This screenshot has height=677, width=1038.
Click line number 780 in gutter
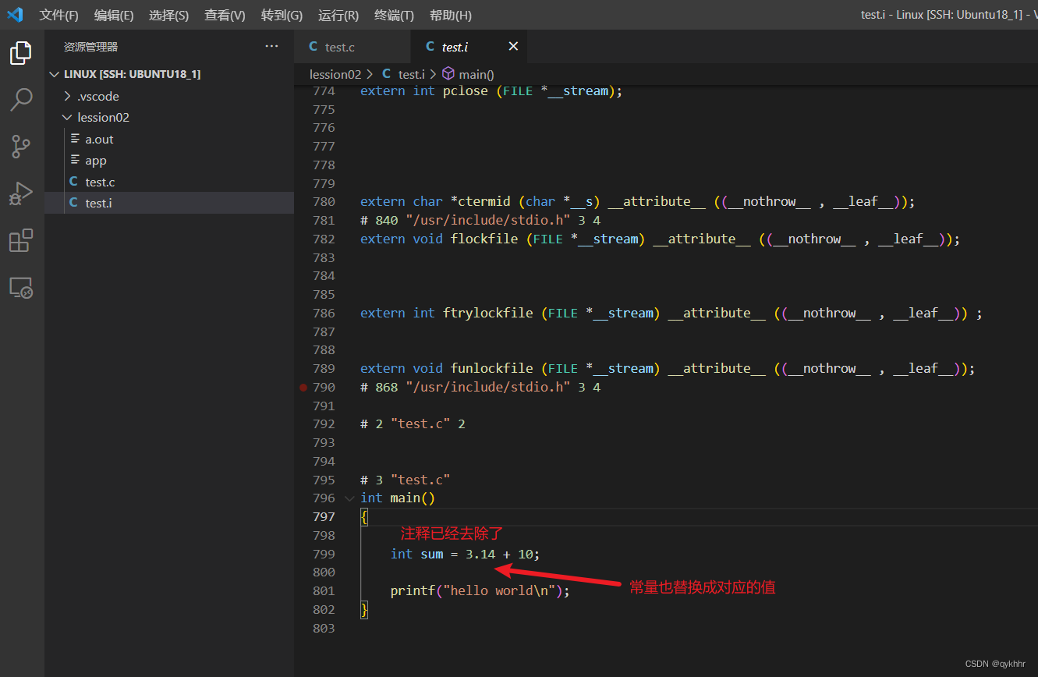coord(324,201)
